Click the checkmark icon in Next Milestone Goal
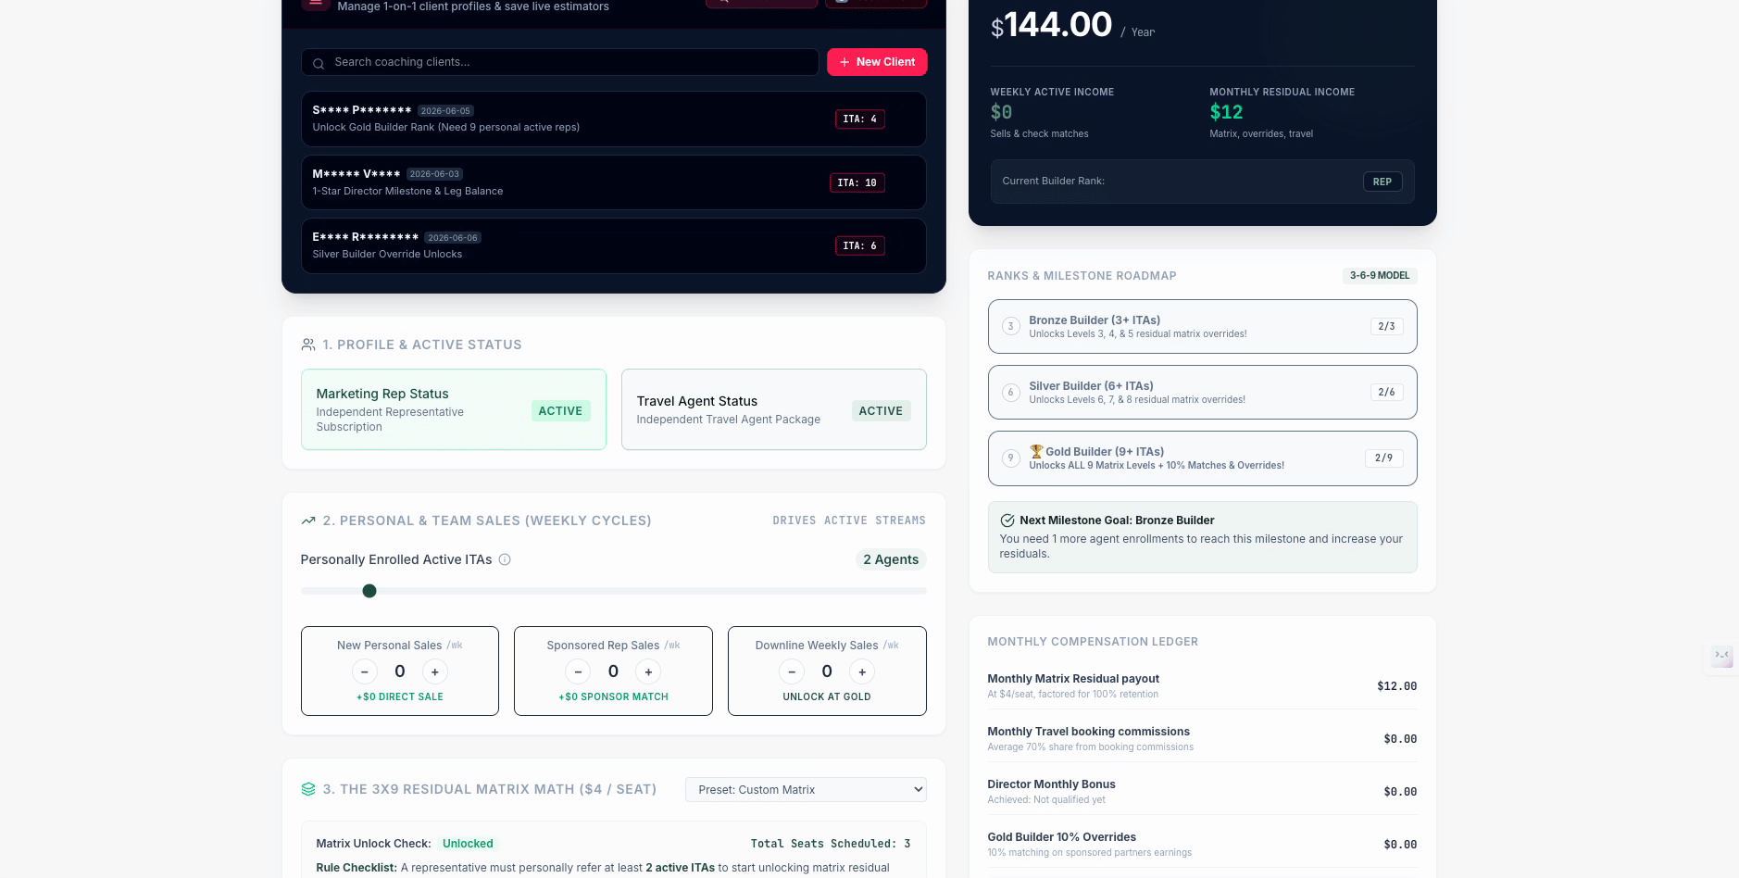The image size is (1739, 878). click(x=1007, y=521)
